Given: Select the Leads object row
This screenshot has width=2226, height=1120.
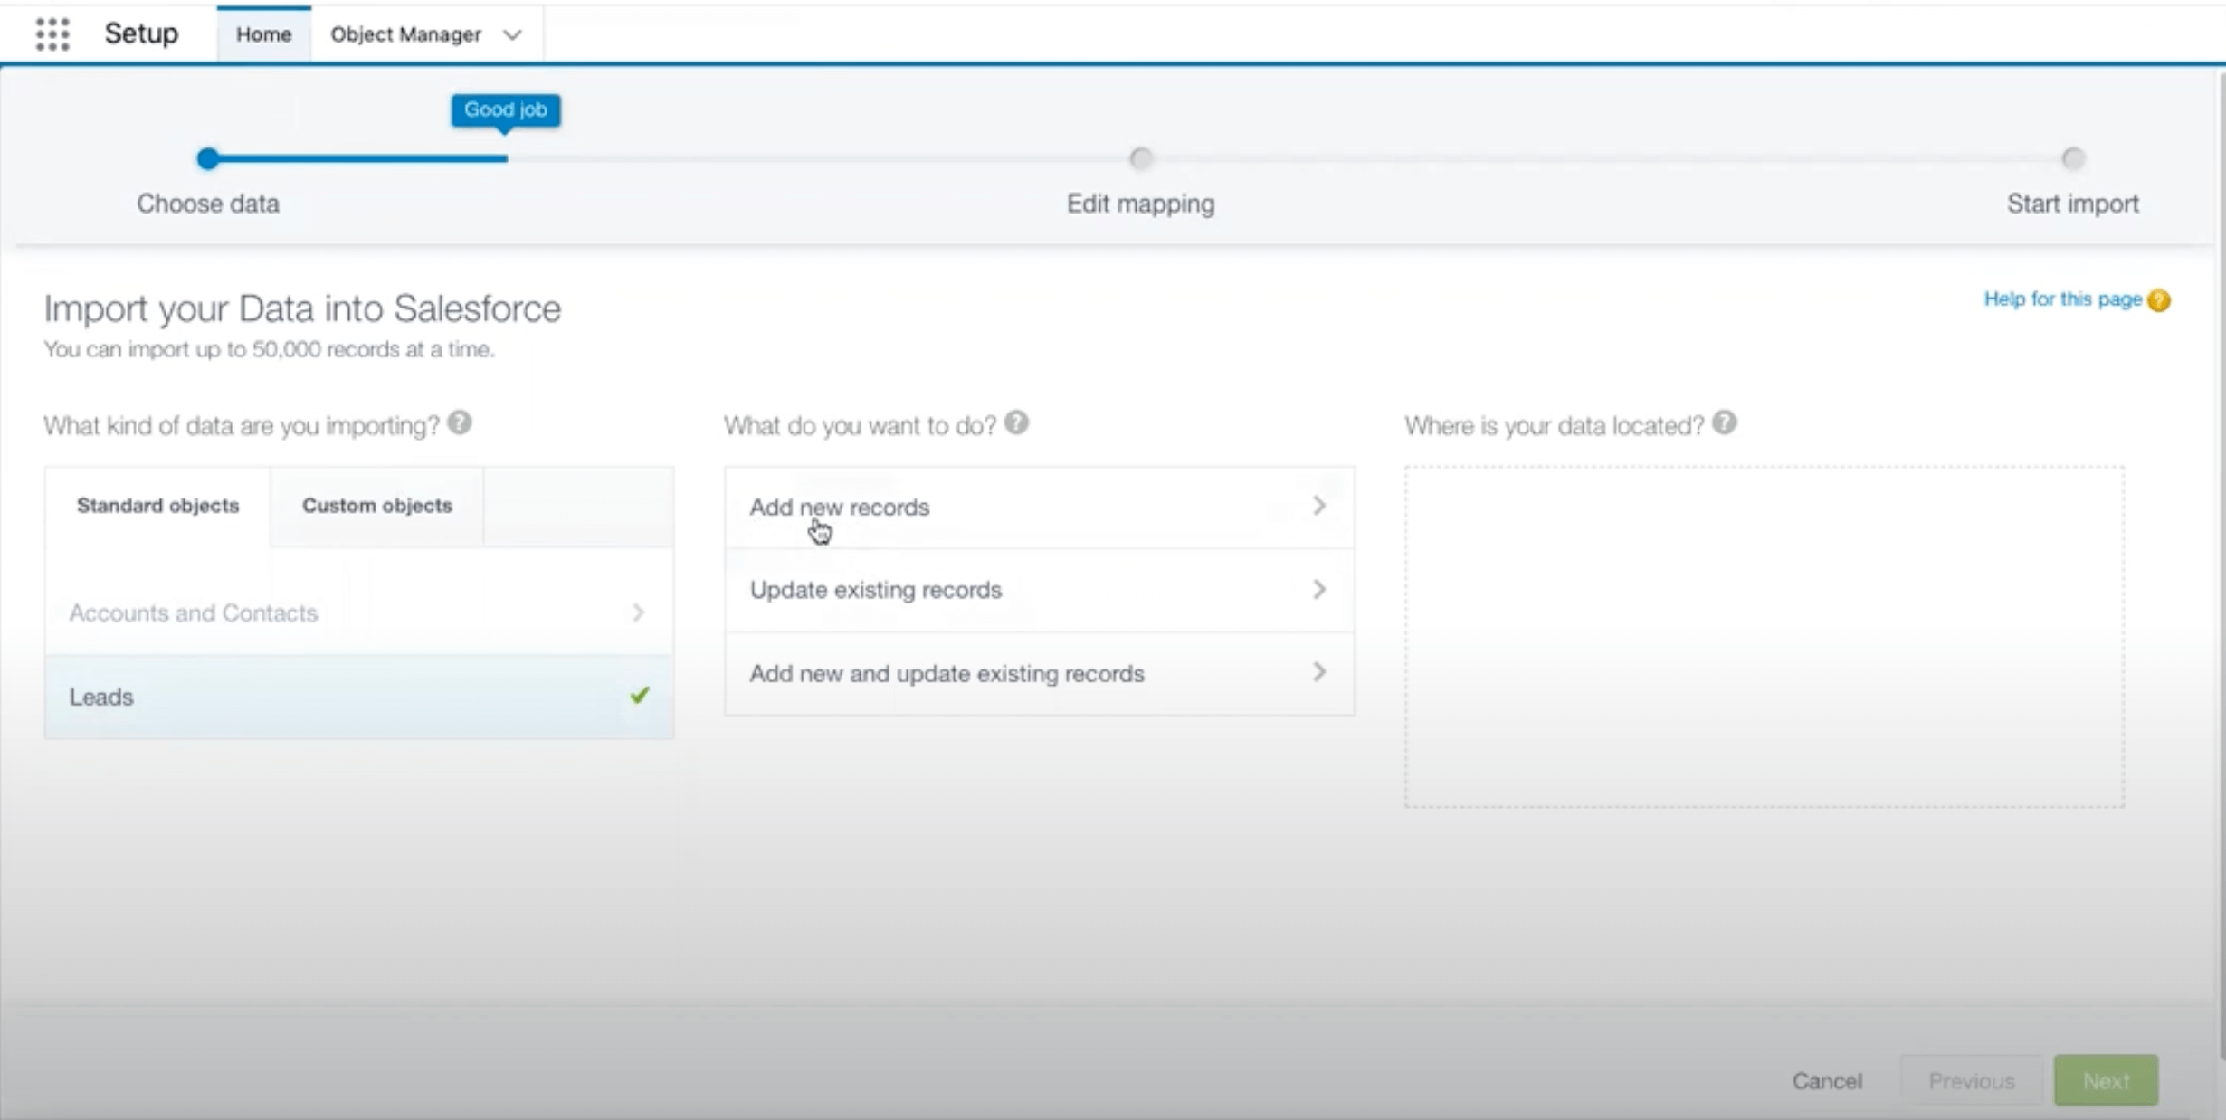Looking at the screenshot, I should pos(359,697).
